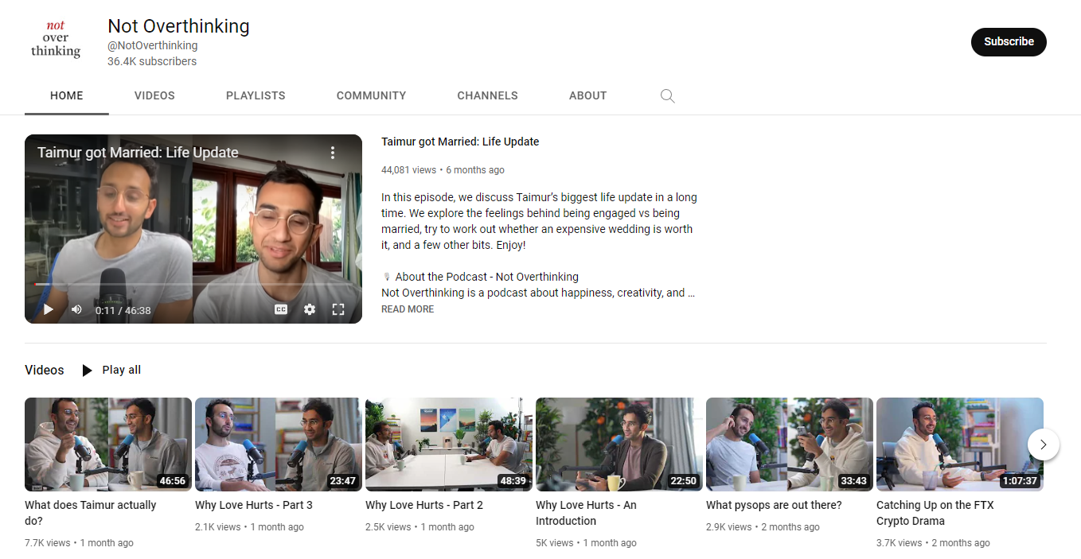Open 'Why Love Hurts - An Introduction' title
Viewport: 1081px width, 559px height.
pyautogui.click(x=586, y=513)
